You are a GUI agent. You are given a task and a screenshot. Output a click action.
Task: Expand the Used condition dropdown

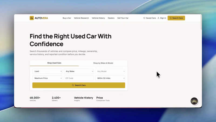pyautogui.click(x=47, y=71)
